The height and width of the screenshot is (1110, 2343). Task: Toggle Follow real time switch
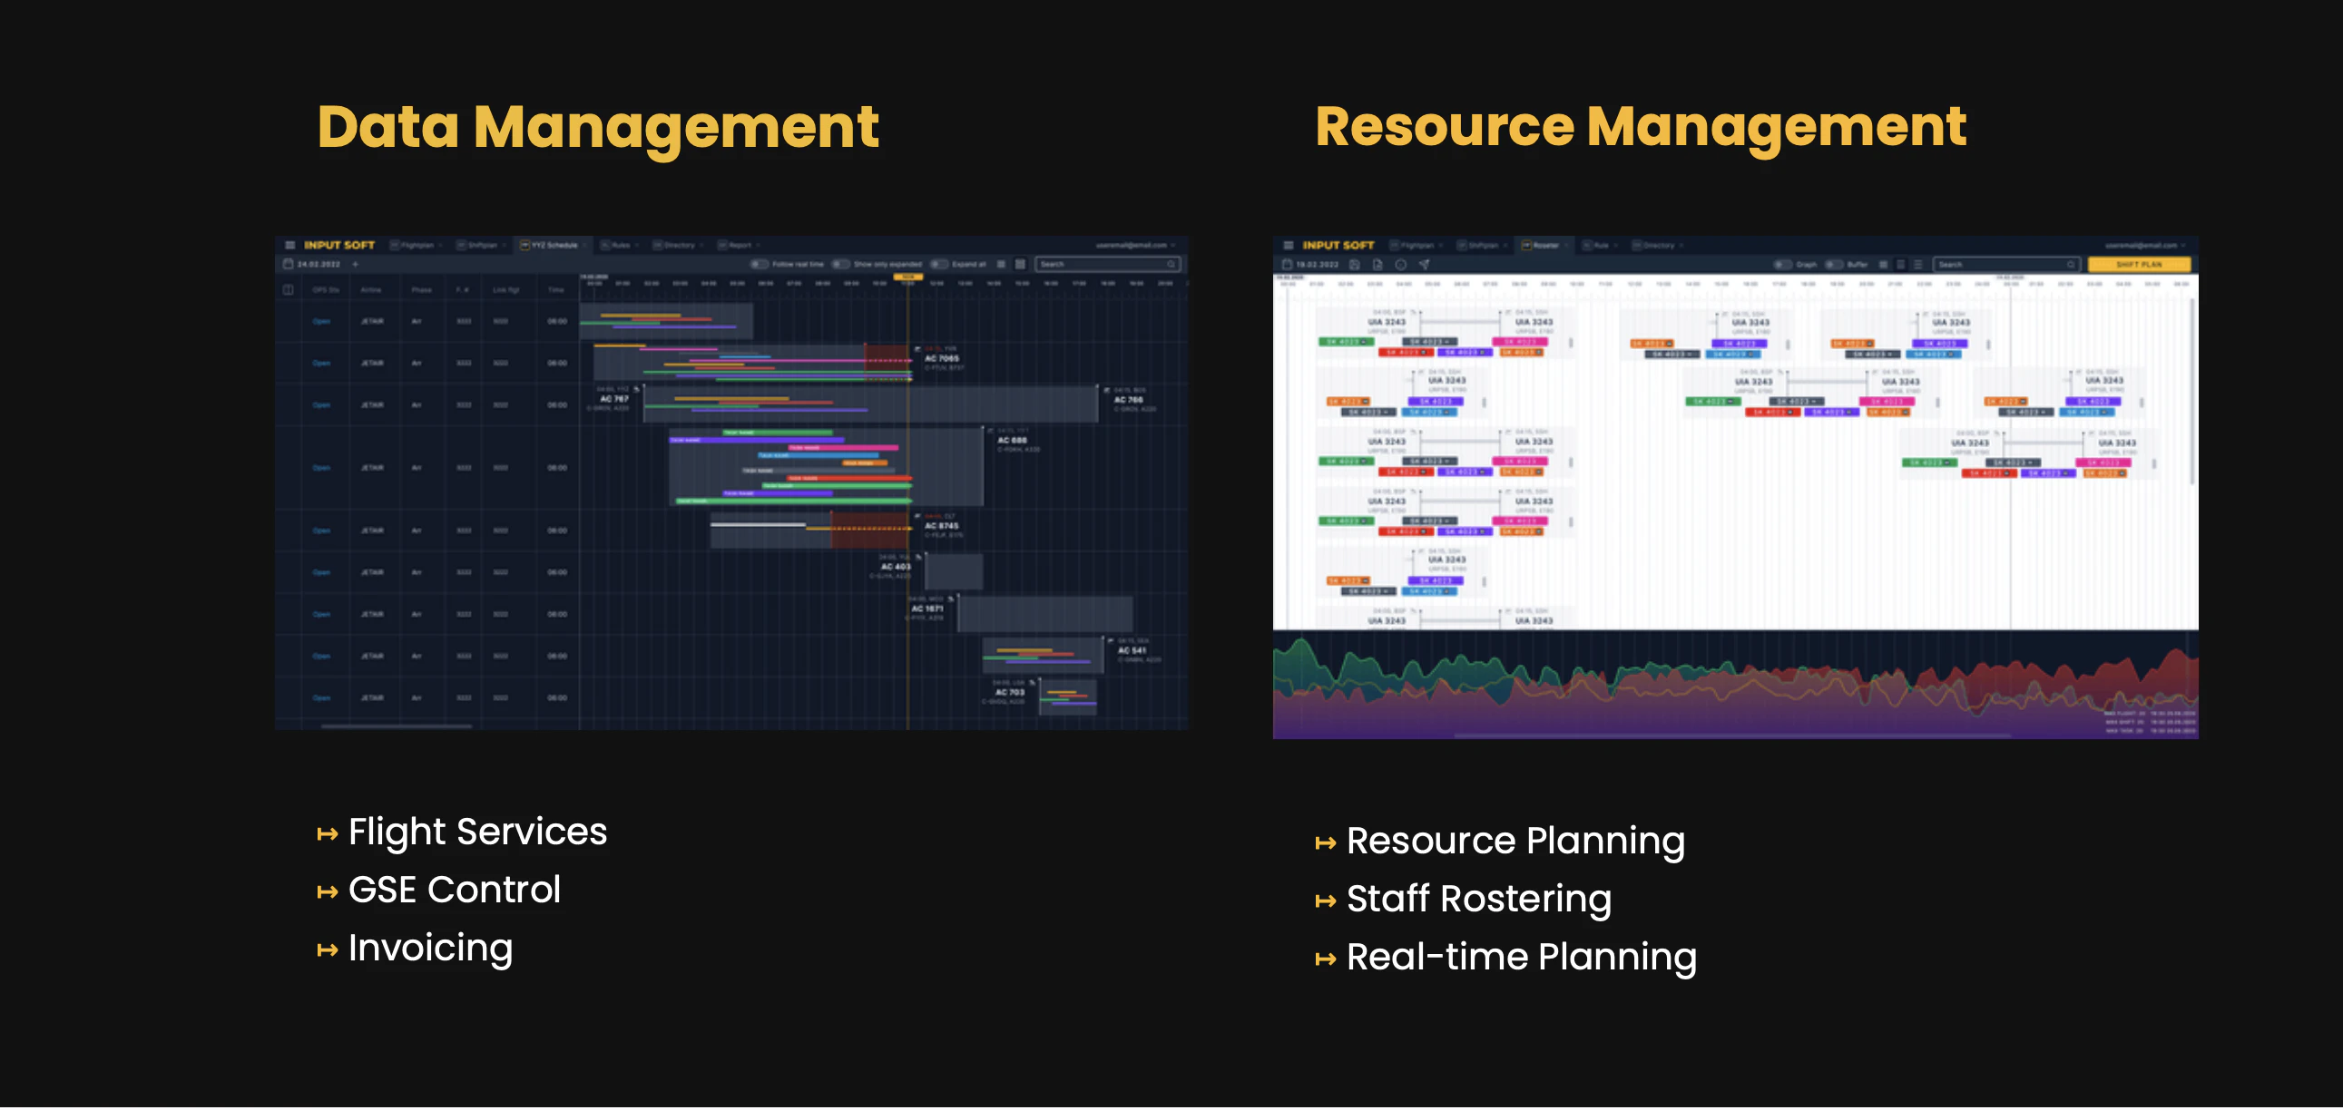point(759,265)
